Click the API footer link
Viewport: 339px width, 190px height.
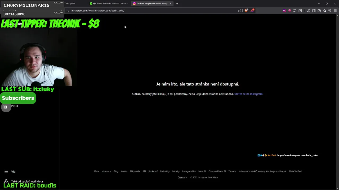pyautogui.click(x=144, y=171)
